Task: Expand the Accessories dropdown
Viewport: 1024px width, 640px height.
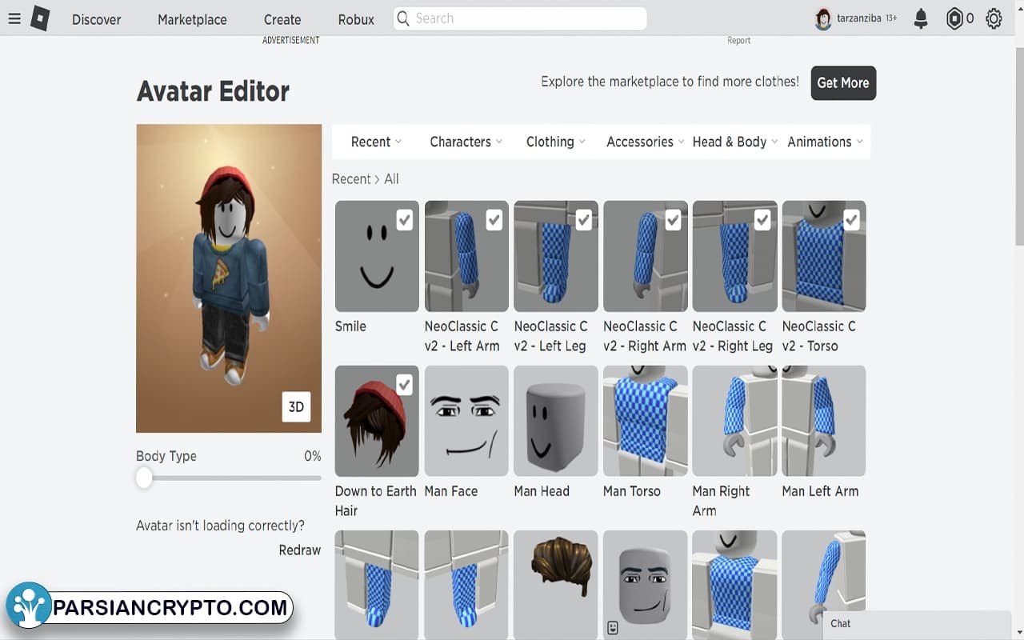Action: [x=646, y=142]
